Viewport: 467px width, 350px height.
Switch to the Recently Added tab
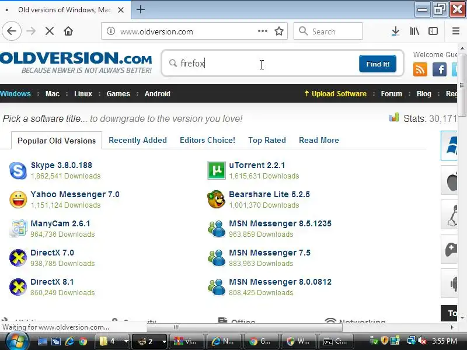click(x=138, y=140)
